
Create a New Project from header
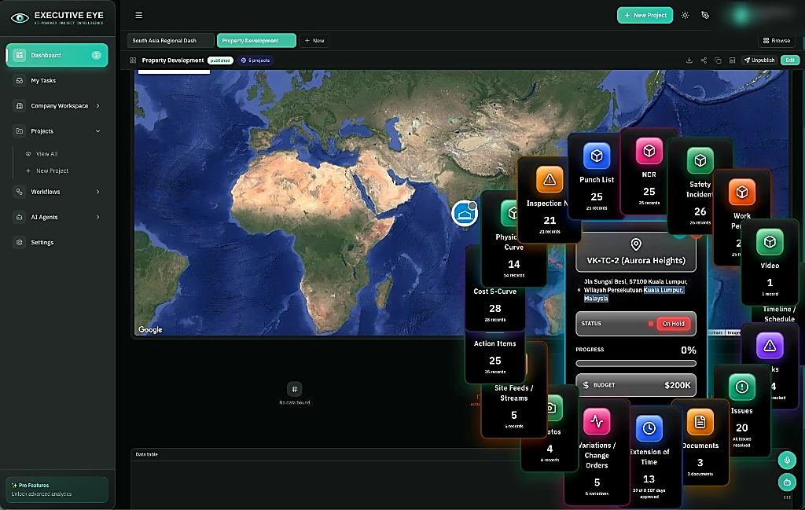pyautogui.click(x=645, y=16)
